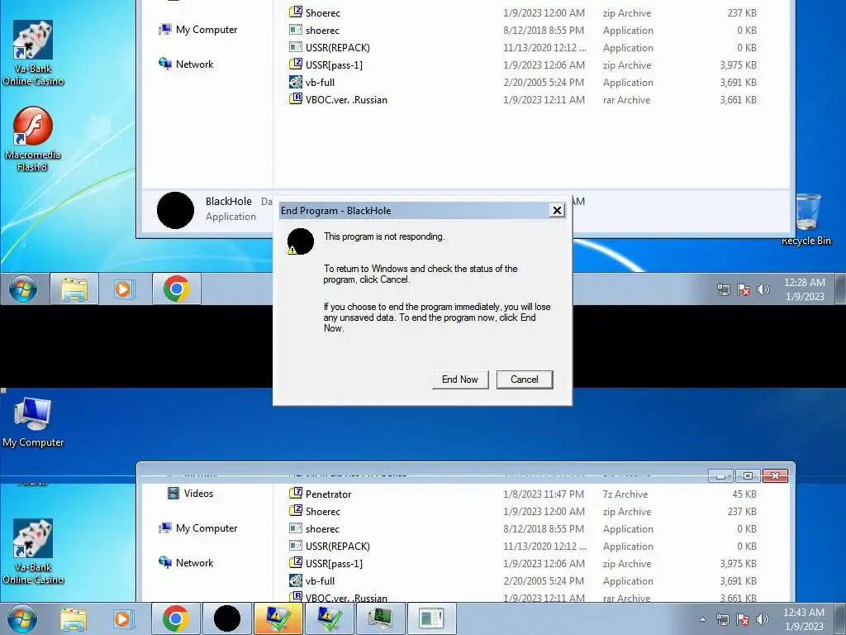Image resolution: width=846 pixels, height=635 pixels.
Task: Select USSR(REPACK) in upper Explorer window
Action: 523,47
